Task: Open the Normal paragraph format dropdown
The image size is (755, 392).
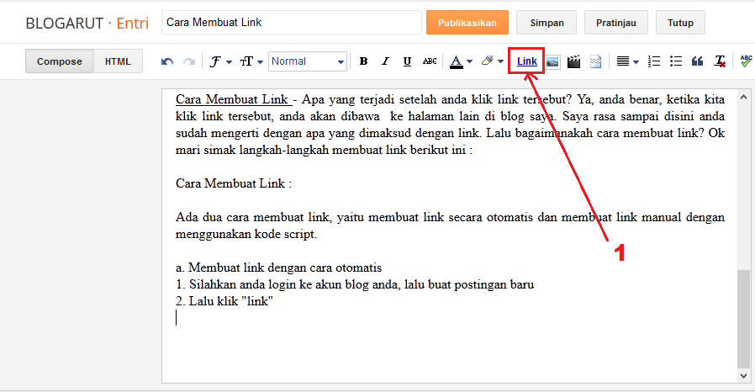Action: pos(307,61)
